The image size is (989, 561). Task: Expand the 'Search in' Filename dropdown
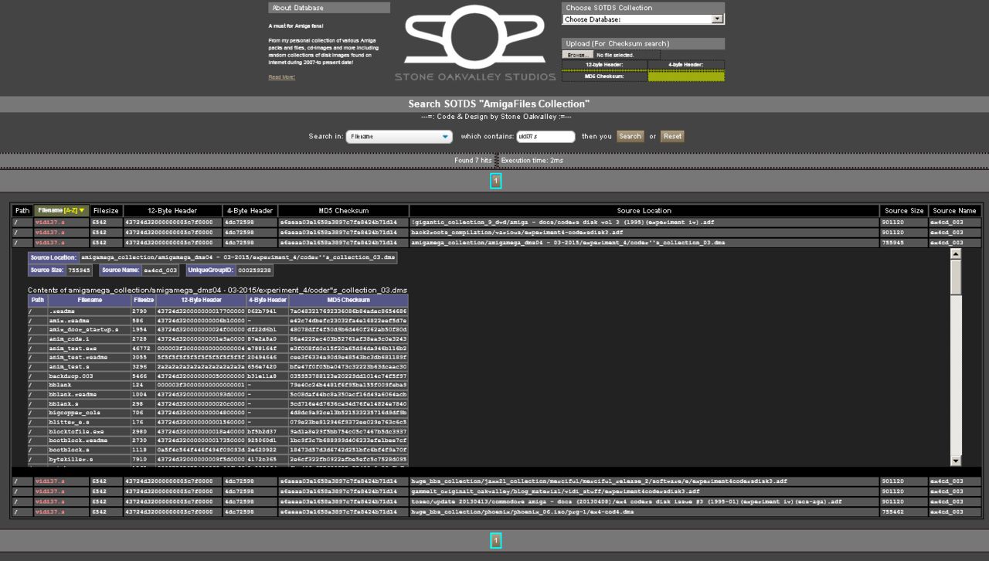(x=399, y=137)
